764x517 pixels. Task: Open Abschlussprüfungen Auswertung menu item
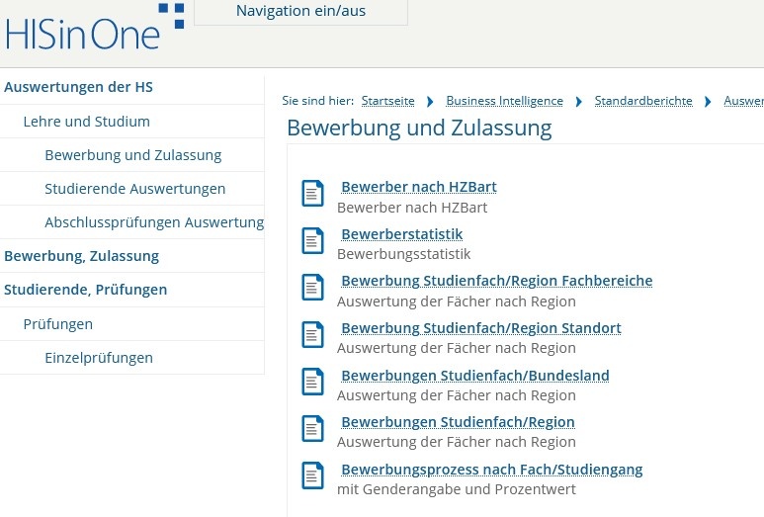153,222
